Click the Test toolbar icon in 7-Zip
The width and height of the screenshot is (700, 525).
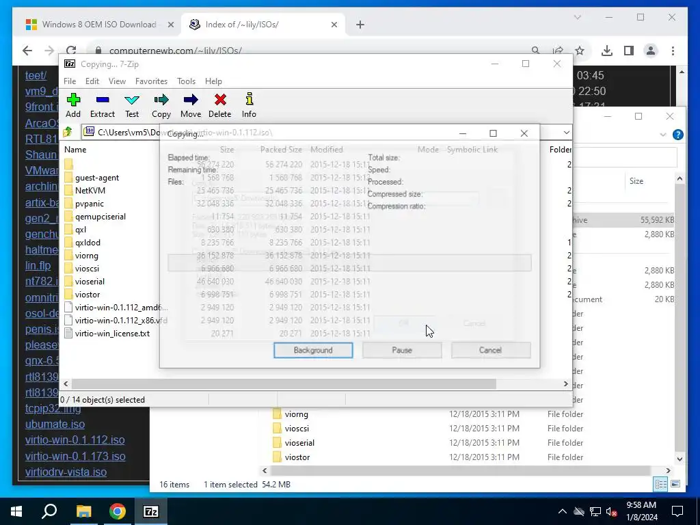[x=132, y=105]
